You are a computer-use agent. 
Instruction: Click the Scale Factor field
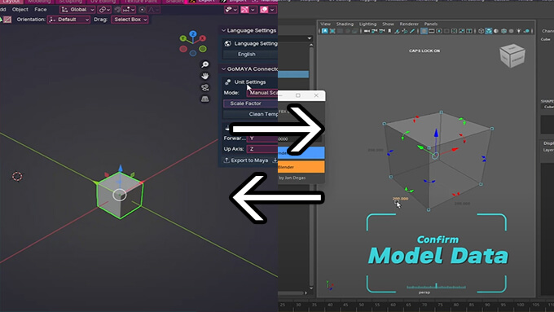click(250, 103)
